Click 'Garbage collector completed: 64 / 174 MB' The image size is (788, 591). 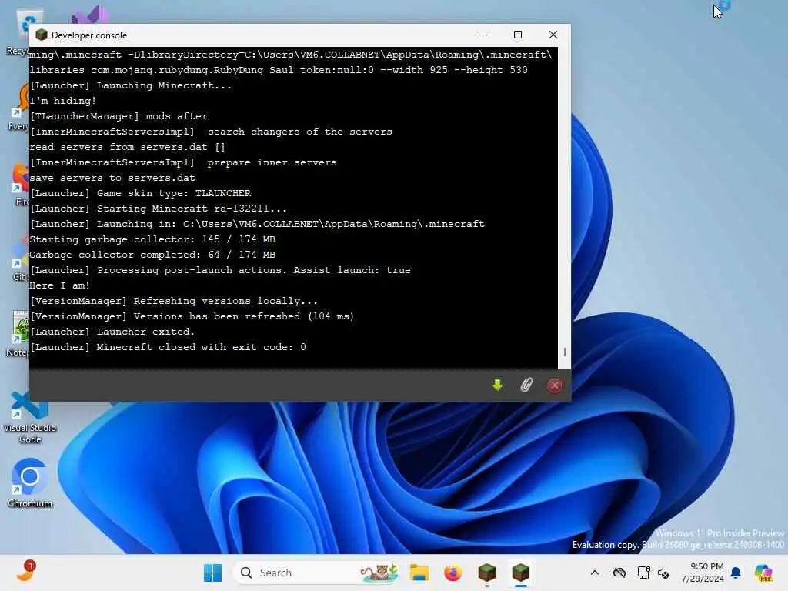pyautogui.click(x=152, y=255)
